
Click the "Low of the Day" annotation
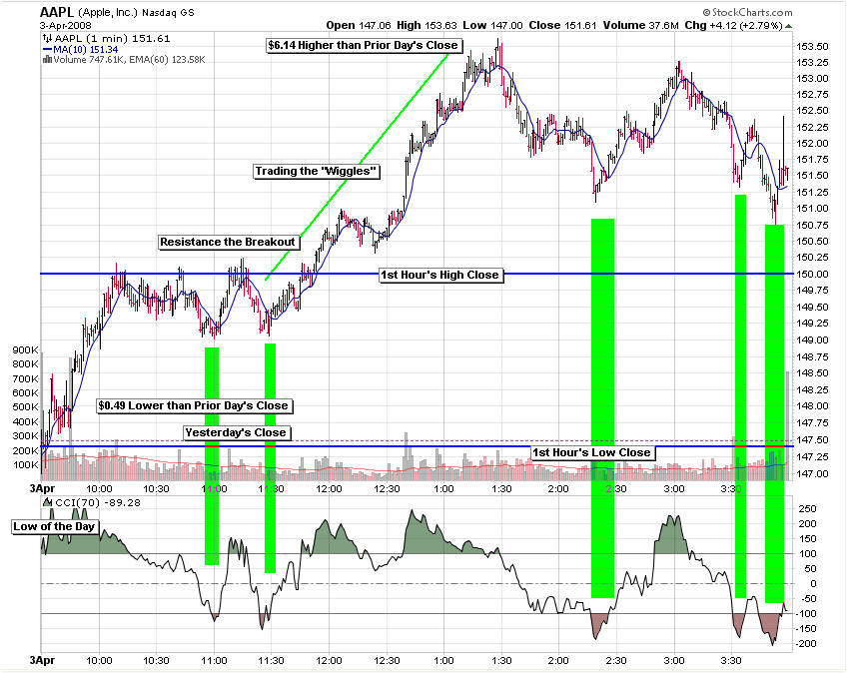click(x=54, y=526)
